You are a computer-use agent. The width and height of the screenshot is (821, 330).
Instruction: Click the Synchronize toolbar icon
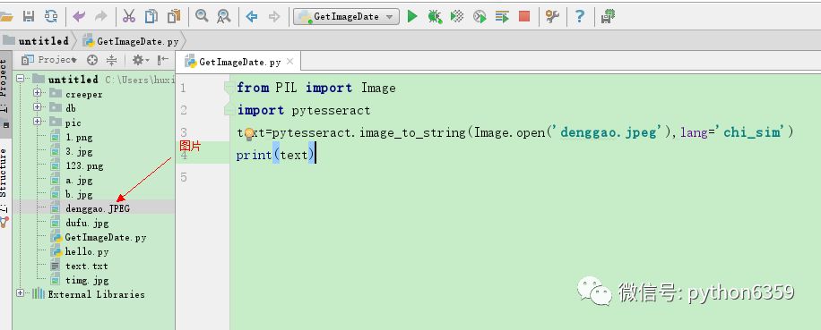point(51,16)
